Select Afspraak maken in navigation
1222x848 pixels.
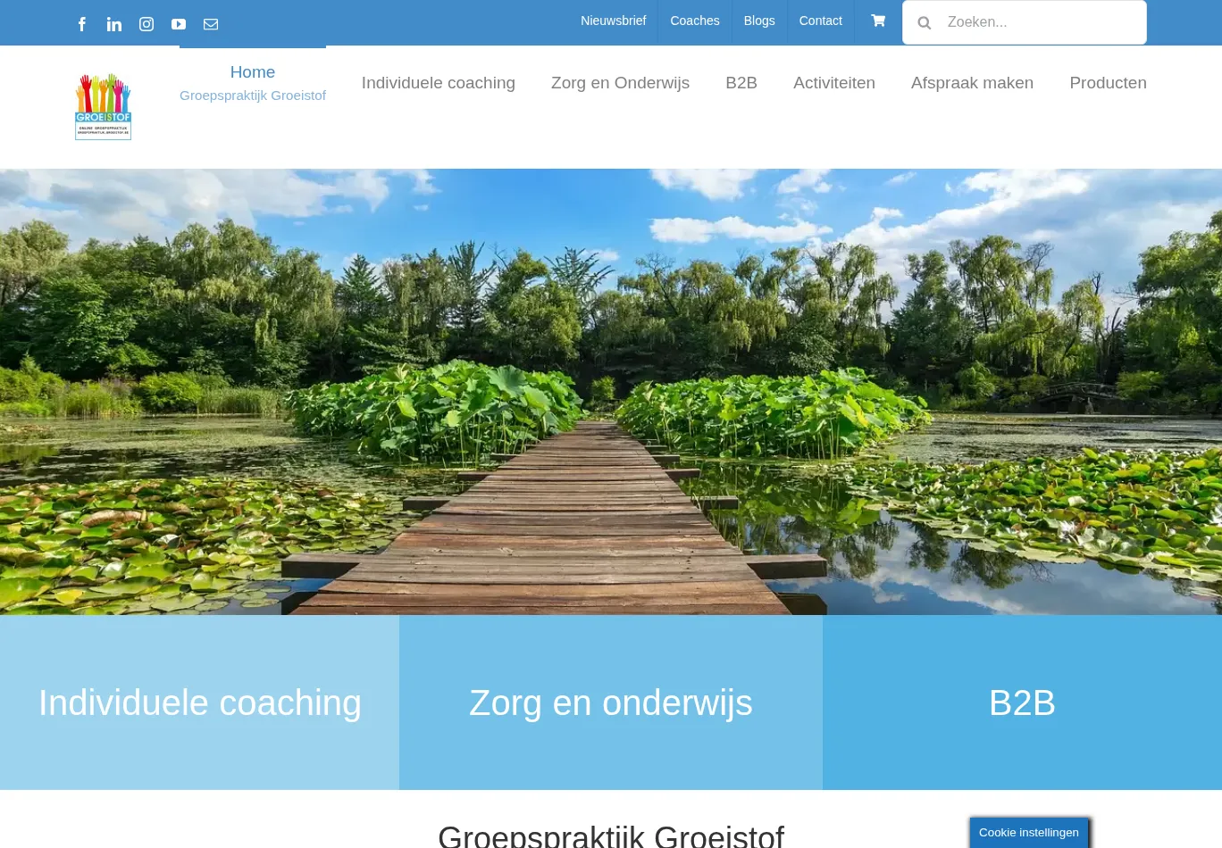[x=972, y=83]
